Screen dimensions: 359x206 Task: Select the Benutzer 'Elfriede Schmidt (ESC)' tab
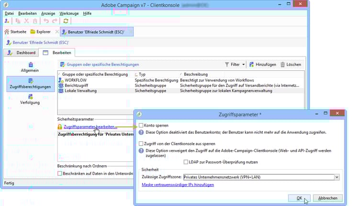coord(97,32)
